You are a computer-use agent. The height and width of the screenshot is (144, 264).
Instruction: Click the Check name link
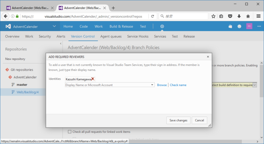[x=178, y=85]
